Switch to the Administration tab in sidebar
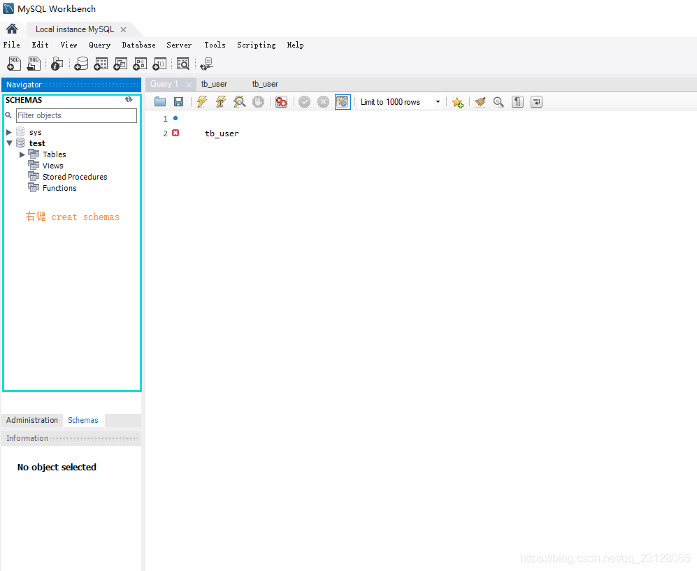697x571 pixels. click(31, 420)
